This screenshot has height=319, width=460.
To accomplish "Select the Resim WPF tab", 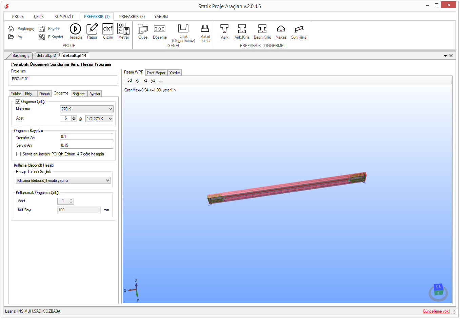I will click(x=134, y=72).
